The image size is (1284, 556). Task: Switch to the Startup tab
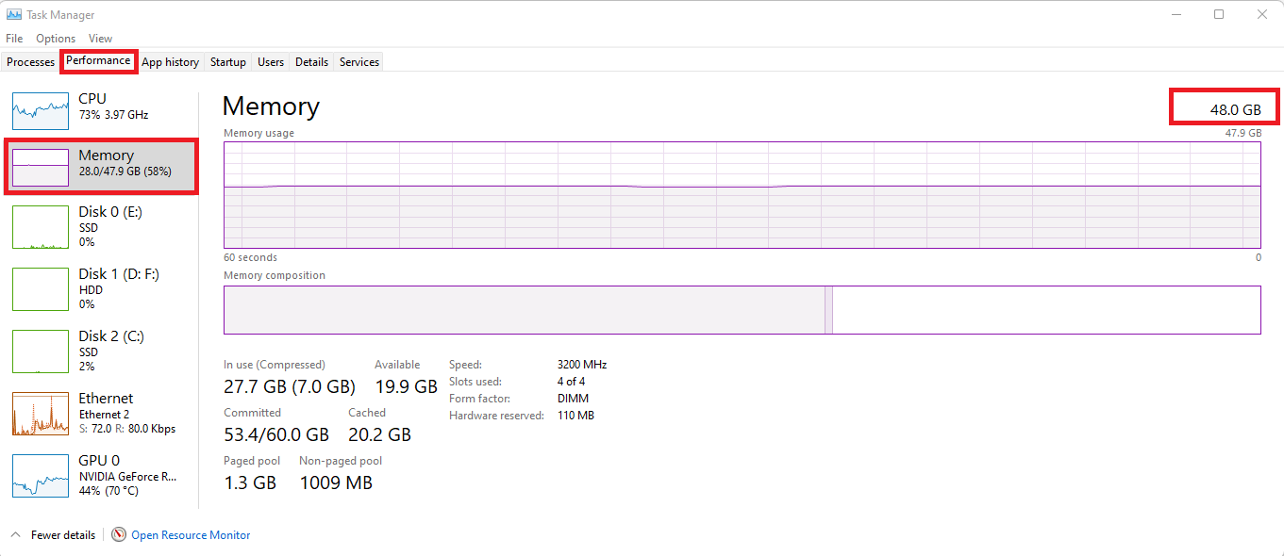coord(228,62)
